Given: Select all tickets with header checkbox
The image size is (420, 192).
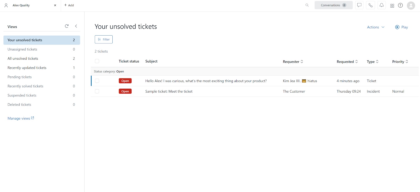Looking at the screenshot, I should coord(97,61).
